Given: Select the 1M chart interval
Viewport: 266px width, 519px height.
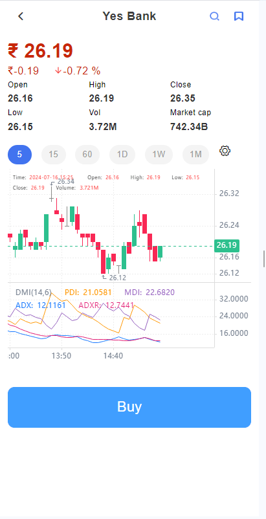Looking at the screenshot, I should click(196, 155).
